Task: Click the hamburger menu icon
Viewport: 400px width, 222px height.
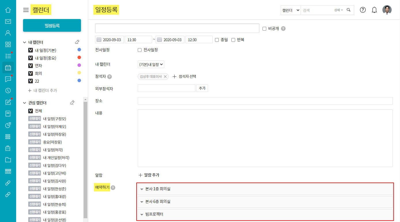Action: pyautogui.click(x=26, y=10)
